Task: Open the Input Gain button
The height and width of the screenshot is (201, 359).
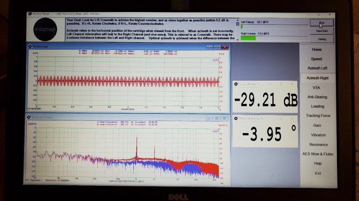Action: (322, 31)
